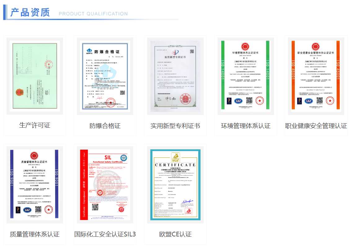353x246 pixels.
Task: Click the 环境管理体系认证 caption
Action: click(x=245, y=126)
